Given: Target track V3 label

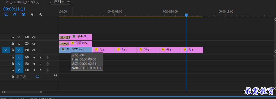Looking at the screenshot, I should pos(19,37).
